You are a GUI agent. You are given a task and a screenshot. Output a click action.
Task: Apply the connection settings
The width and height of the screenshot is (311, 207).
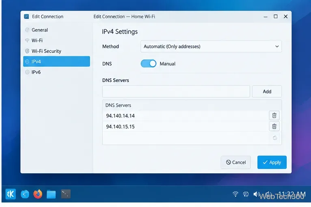(x=272, y=162)
